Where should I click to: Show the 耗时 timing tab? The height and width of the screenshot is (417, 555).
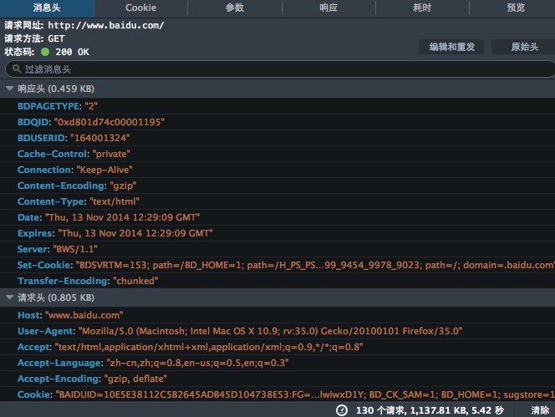(422, 8)
